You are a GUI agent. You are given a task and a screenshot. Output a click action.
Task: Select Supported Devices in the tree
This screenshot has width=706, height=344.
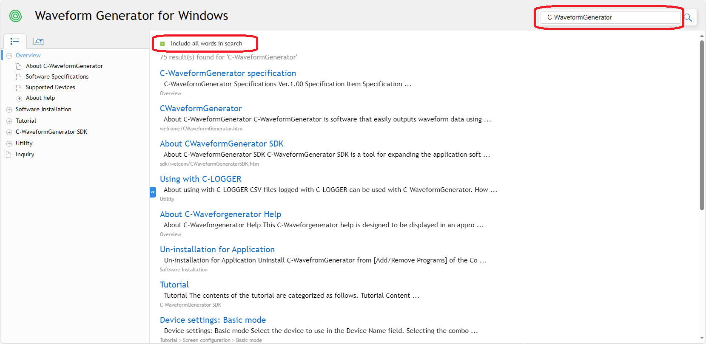(50, 87)
